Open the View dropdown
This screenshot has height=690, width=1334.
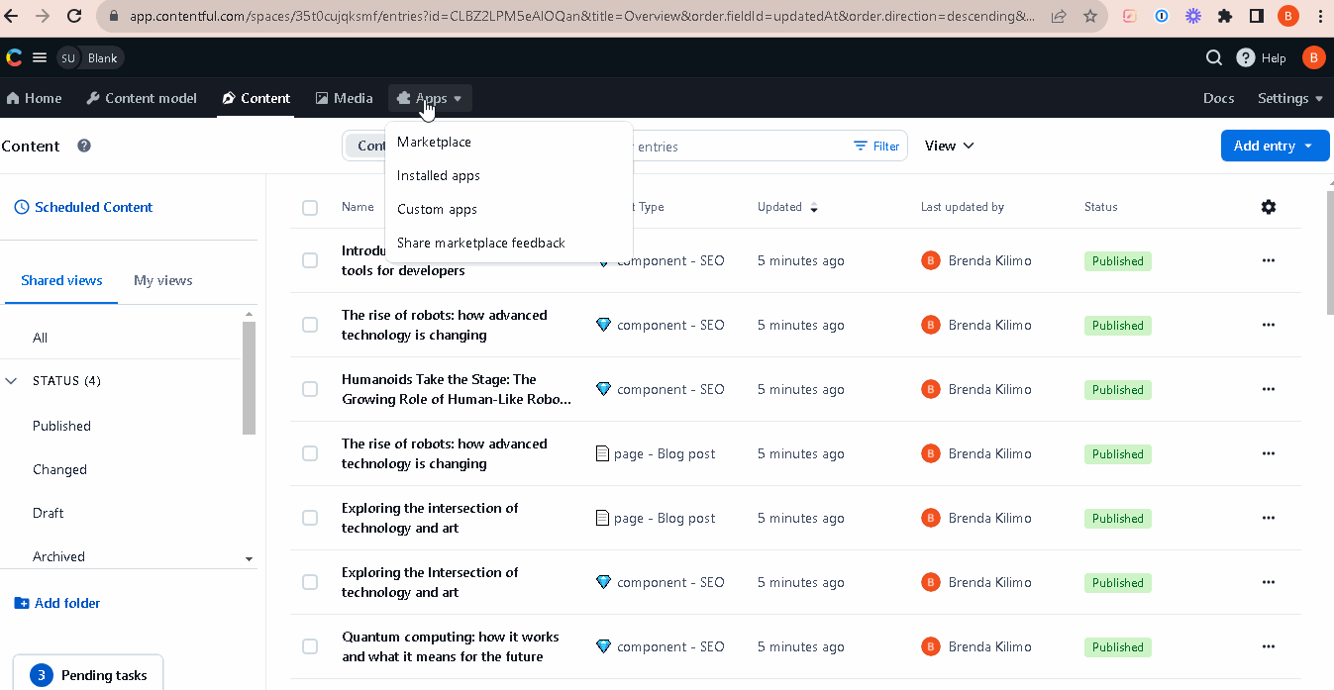tap(949, 146)
